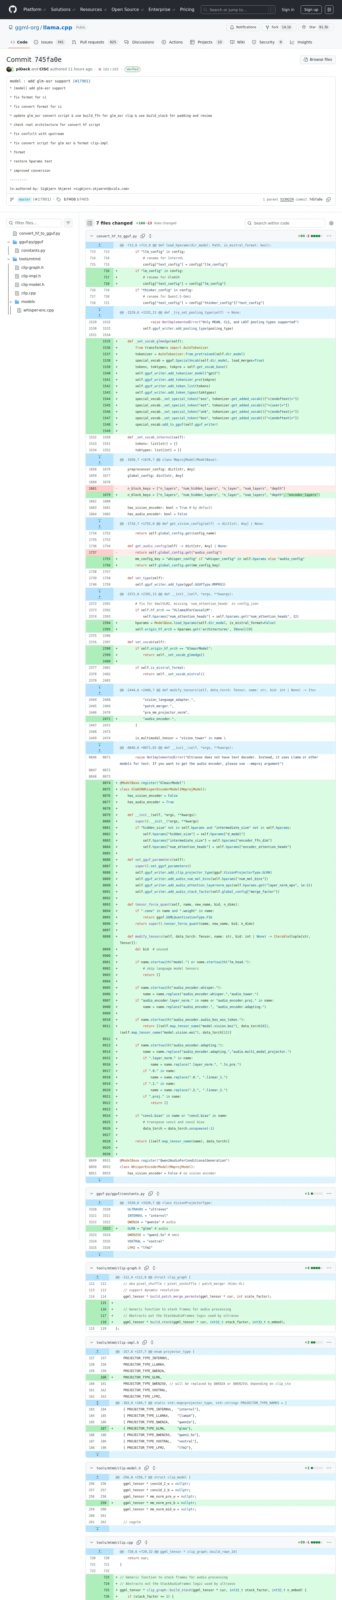This screenshot has width=342, height=1600.
Task: Open the Platform navigation dropdown
Action: (34, 9)
